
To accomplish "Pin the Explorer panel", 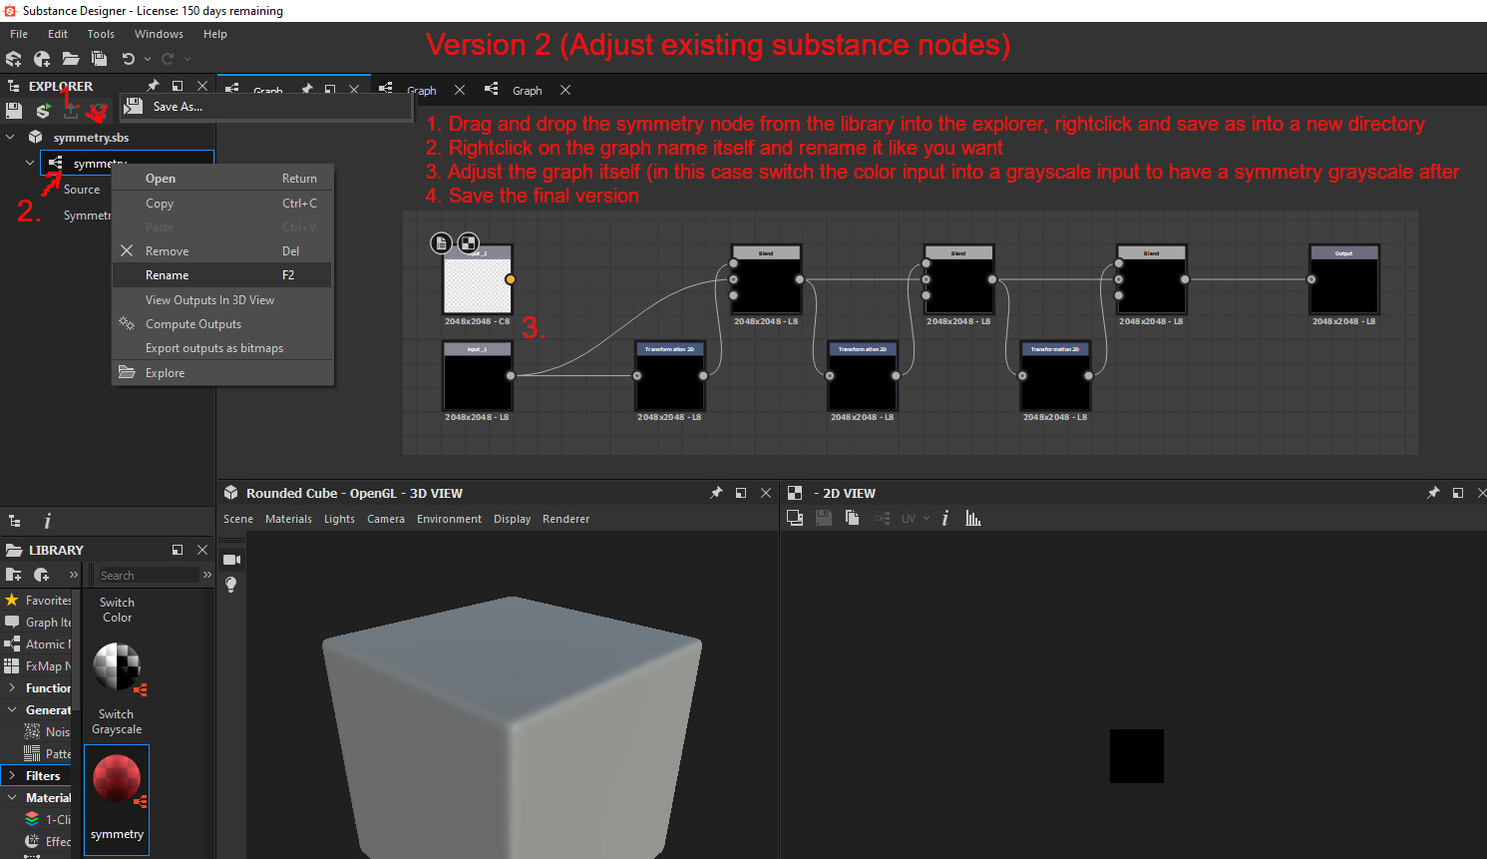I will coord(152,85).
